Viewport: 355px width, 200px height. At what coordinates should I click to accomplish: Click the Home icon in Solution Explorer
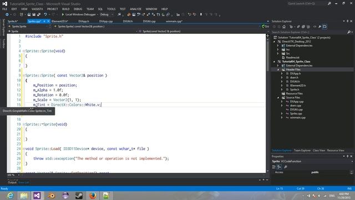284,27
